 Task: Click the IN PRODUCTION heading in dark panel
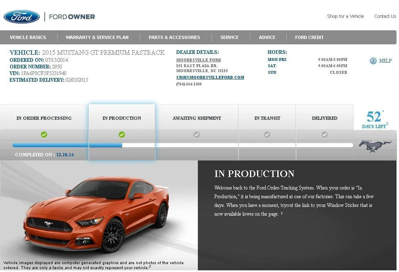tap(254, 174)
